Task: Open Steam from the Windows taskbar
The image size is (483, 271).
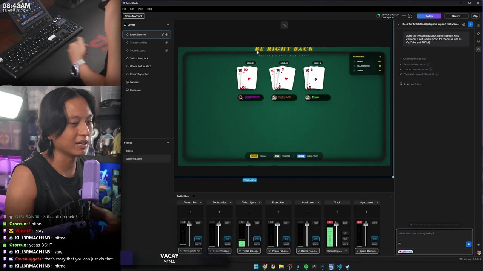Action: 348,266
